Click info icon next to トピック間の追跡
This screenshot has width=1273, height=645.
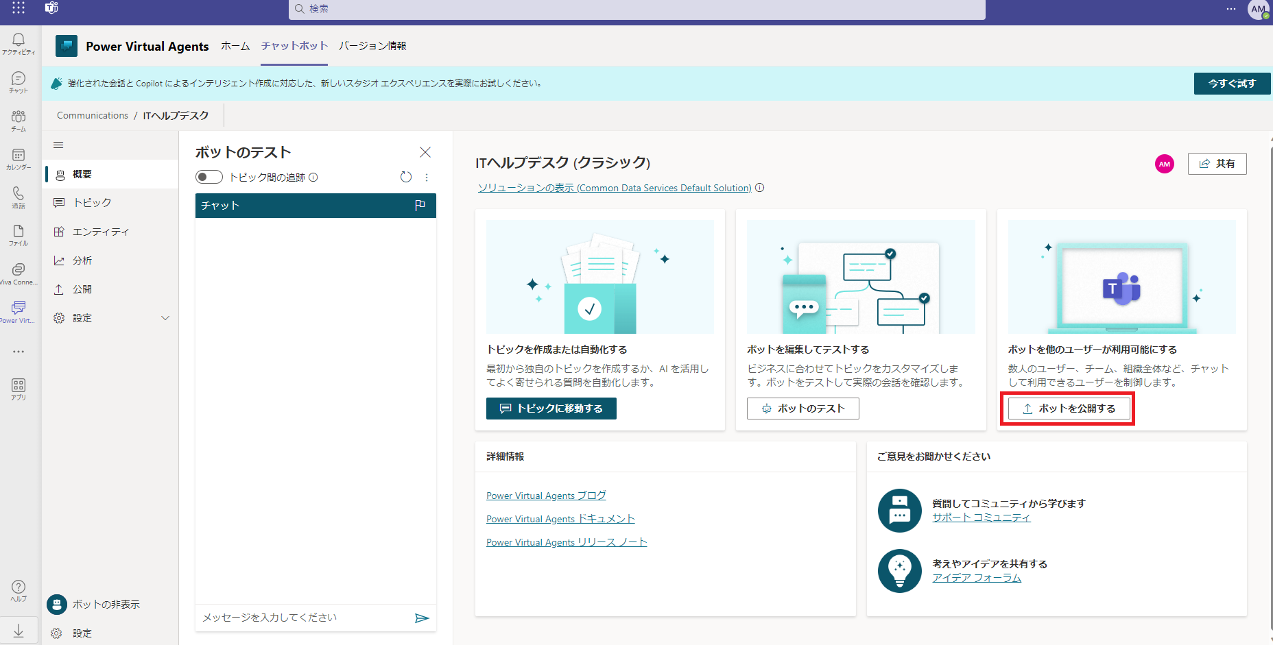tap(313, 178)
